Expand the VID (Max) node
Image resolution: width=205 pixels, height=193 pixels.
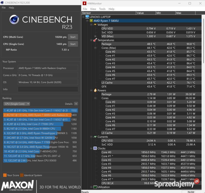95,36
